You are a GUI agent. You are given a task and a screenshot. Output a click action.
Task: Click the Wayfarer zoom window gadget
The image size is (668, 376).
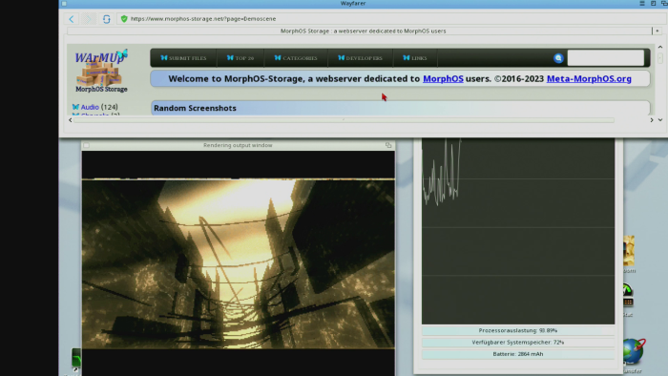click(653, 4)
